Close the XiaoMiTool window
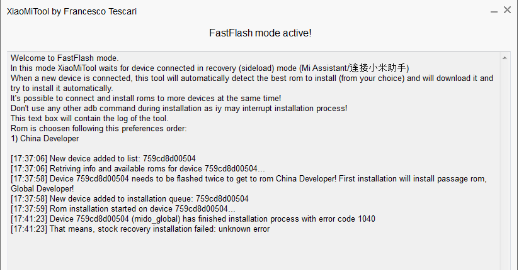Image resolution: width=519 pixels, height=270 pixels. pyautogui.click(x=508, y=10)
